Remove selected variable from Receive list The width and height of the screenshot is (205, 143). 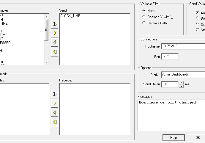tap(55, 112)
